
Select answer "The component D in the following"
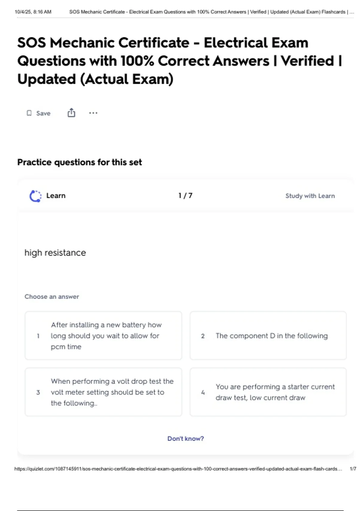tap(268, 335)
